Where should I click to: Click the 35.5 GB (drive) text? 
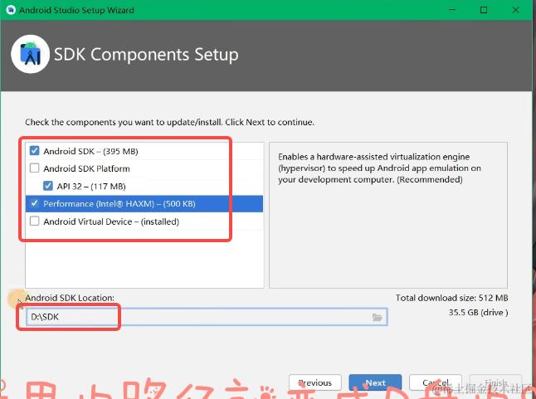pyautogui.click(x=478, y=313)
